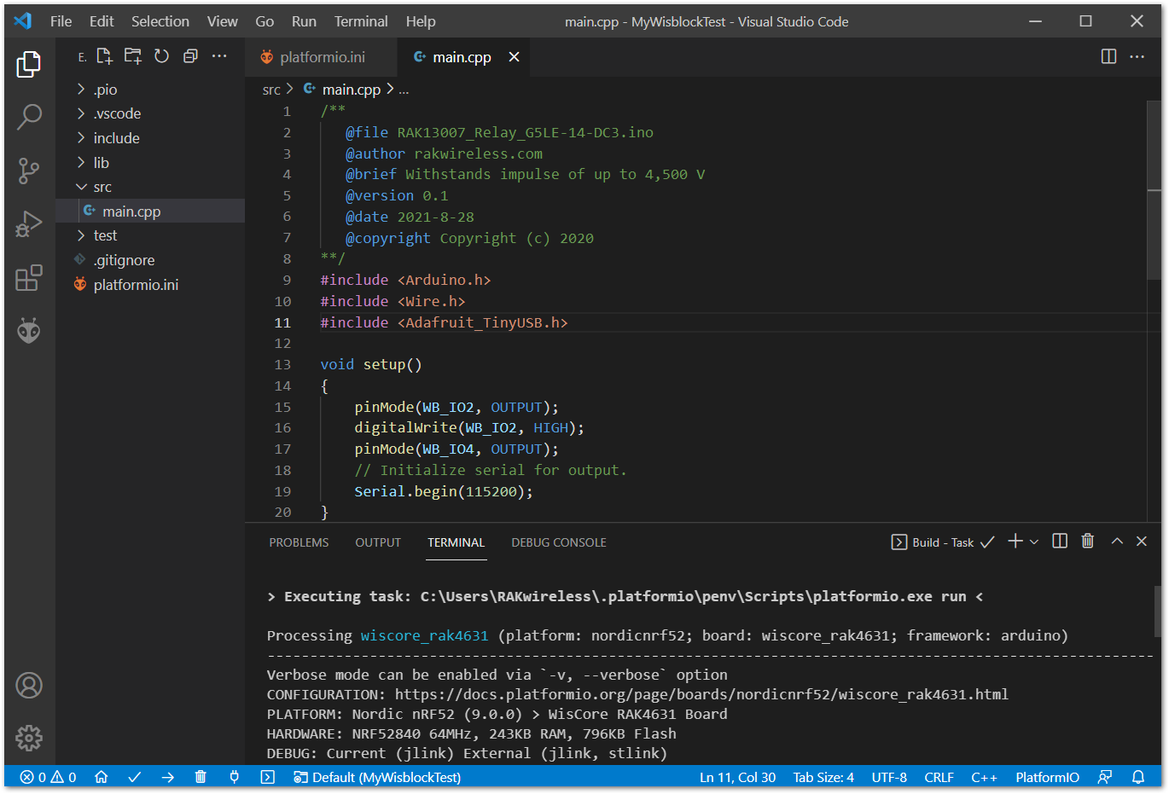Expand the include folder
Viewport: 1169px width, 794px height.
click(150, 138)
